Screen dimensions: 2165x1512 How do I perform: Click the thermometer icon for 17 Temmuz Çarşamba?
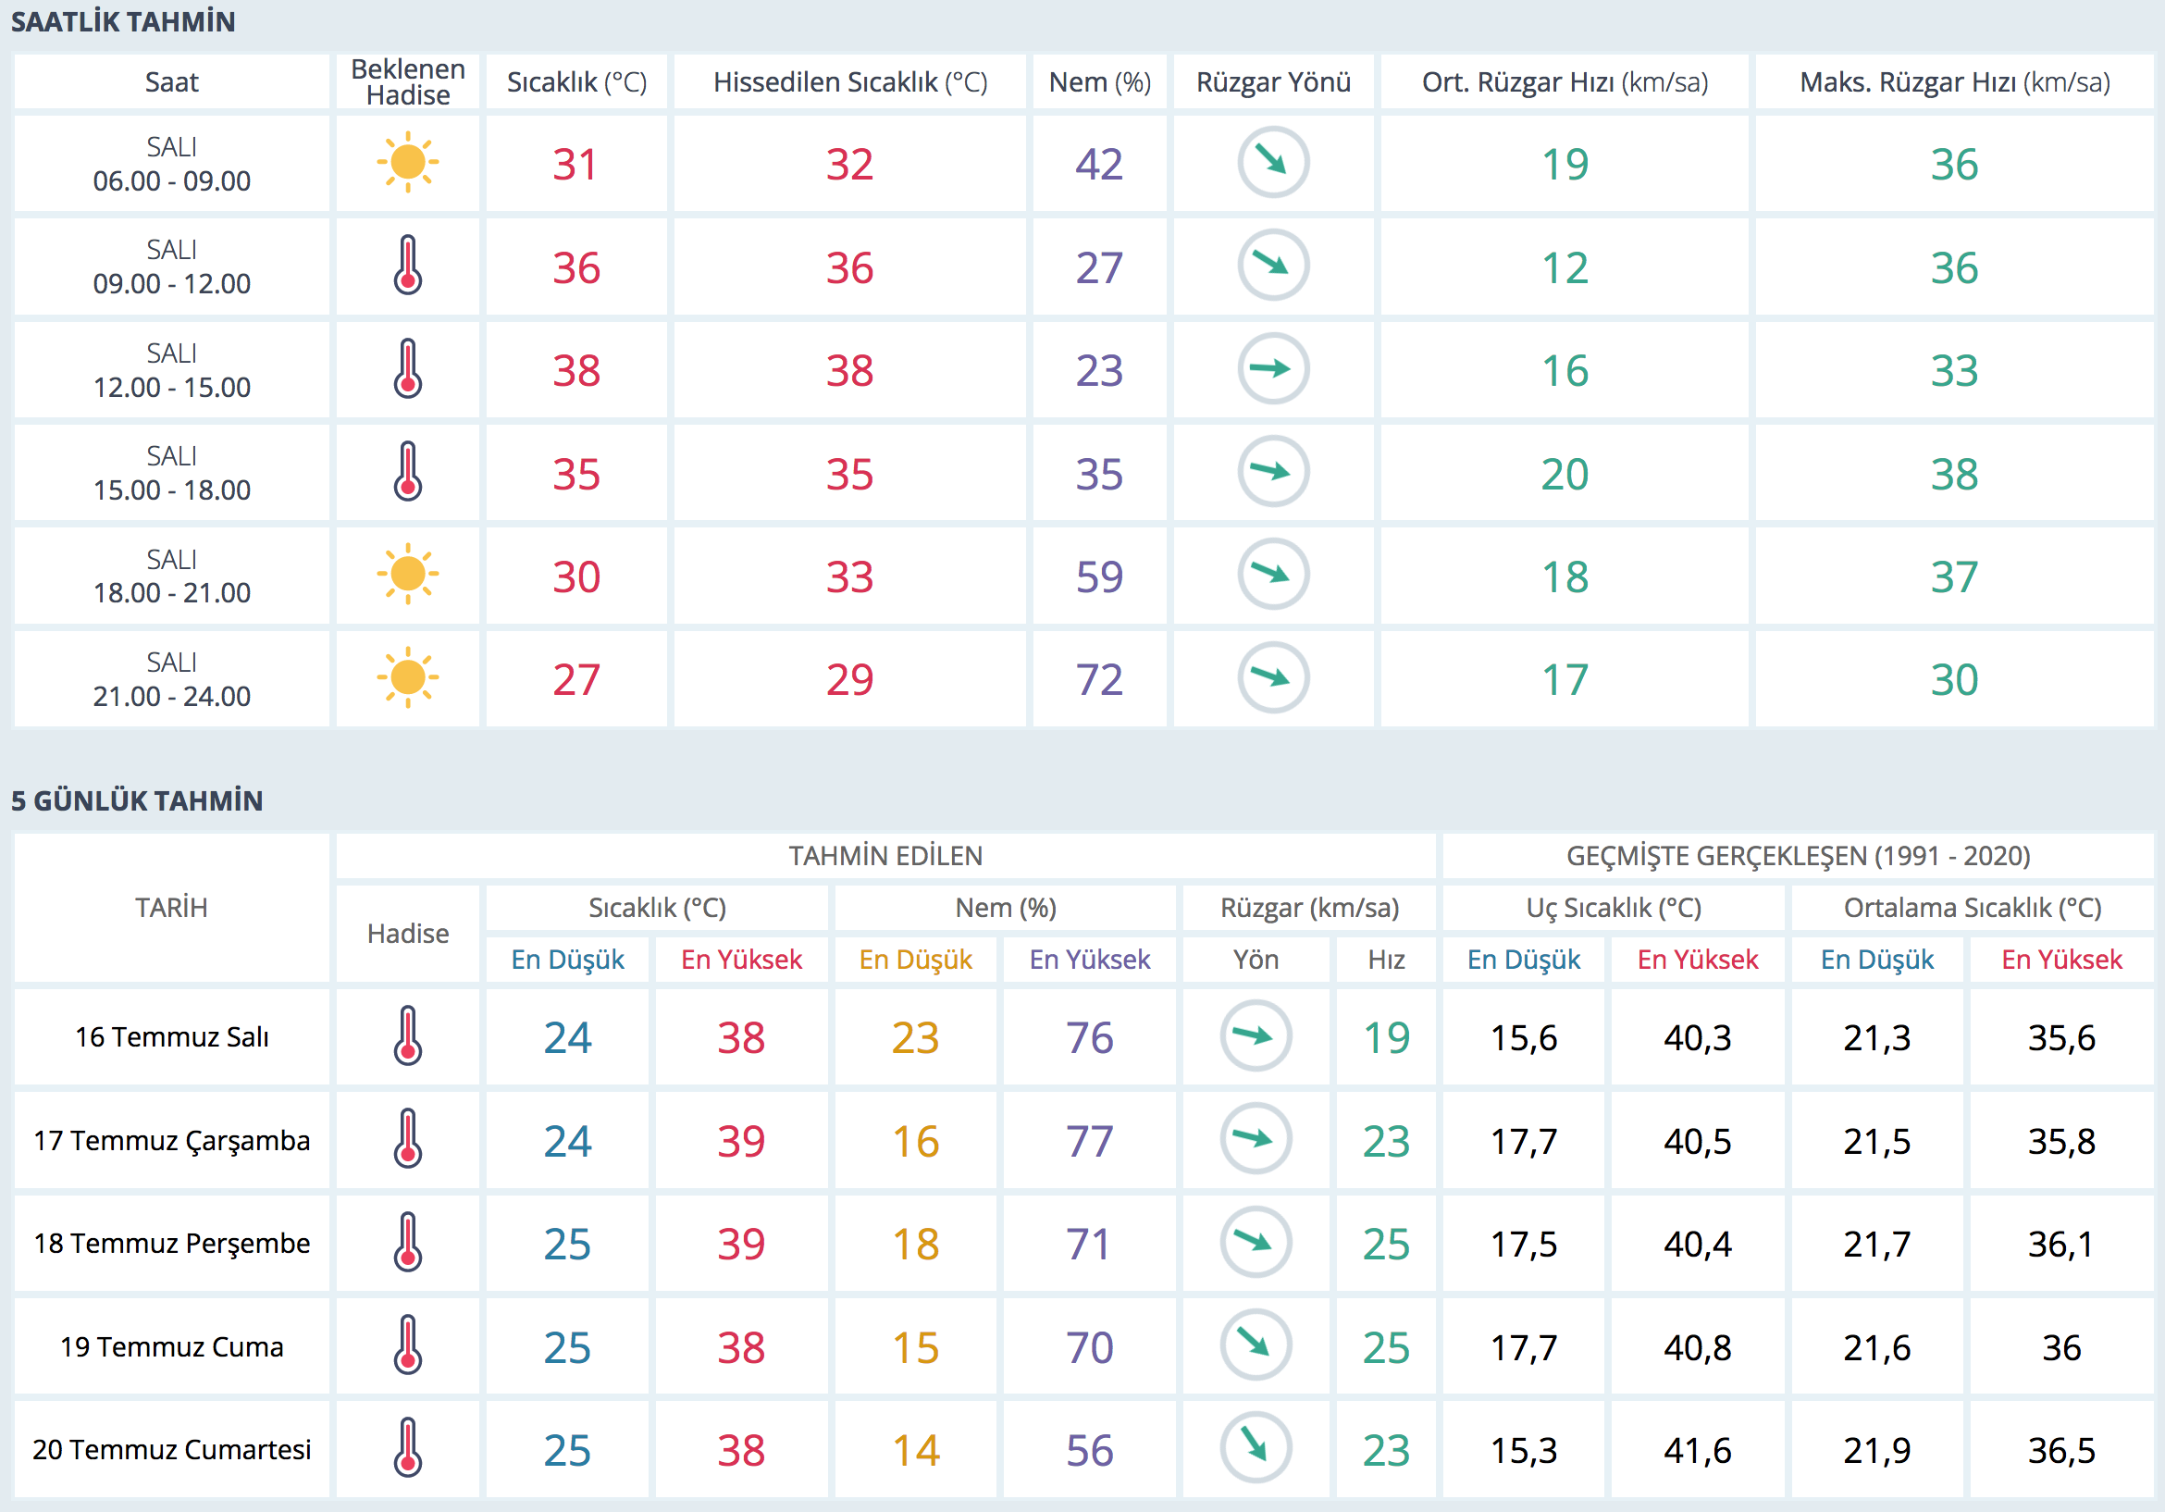point(407,1138)
